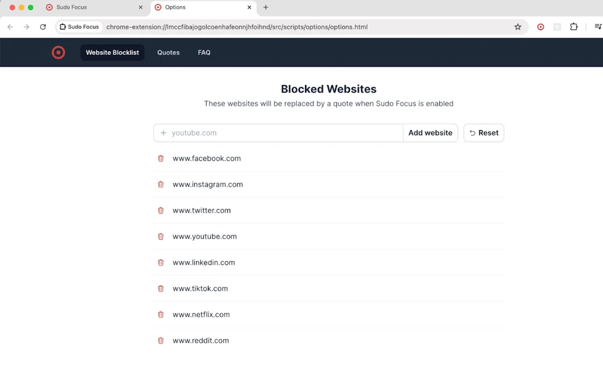This screenshot has height=377, width=603.
Task: Remove www.youtube.com with its trash icon
Action: [x=161, y=236]
